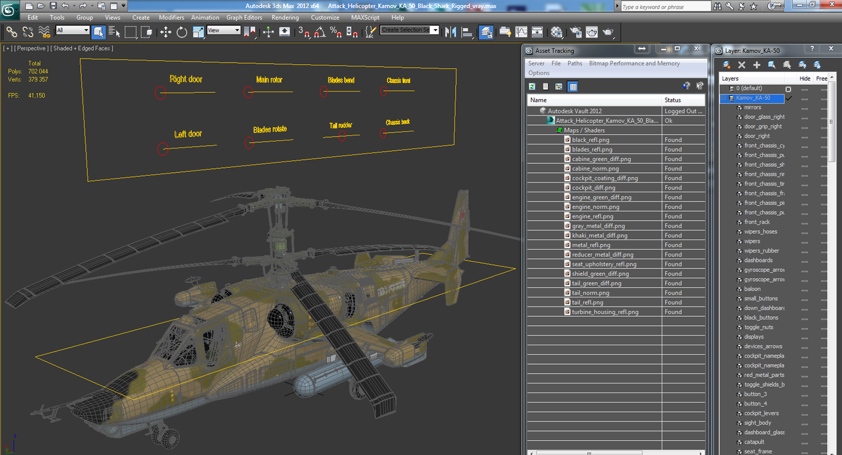Image resolution: width=842 pixels, height=455 pixels.
Task: Select the Unlink Selection tool
Action: [x=28, y=32]
